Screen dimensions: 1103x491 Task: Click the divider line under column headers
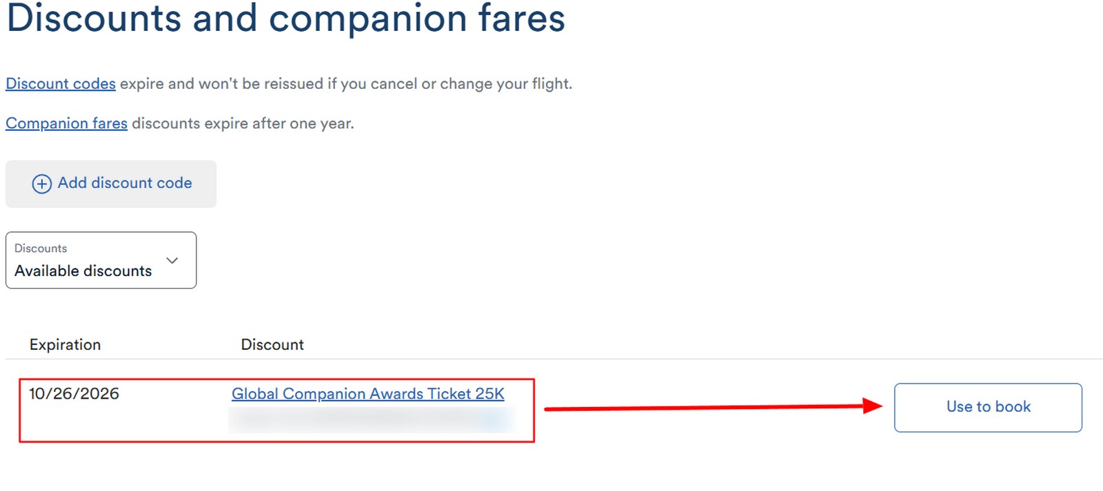point(551,359)
